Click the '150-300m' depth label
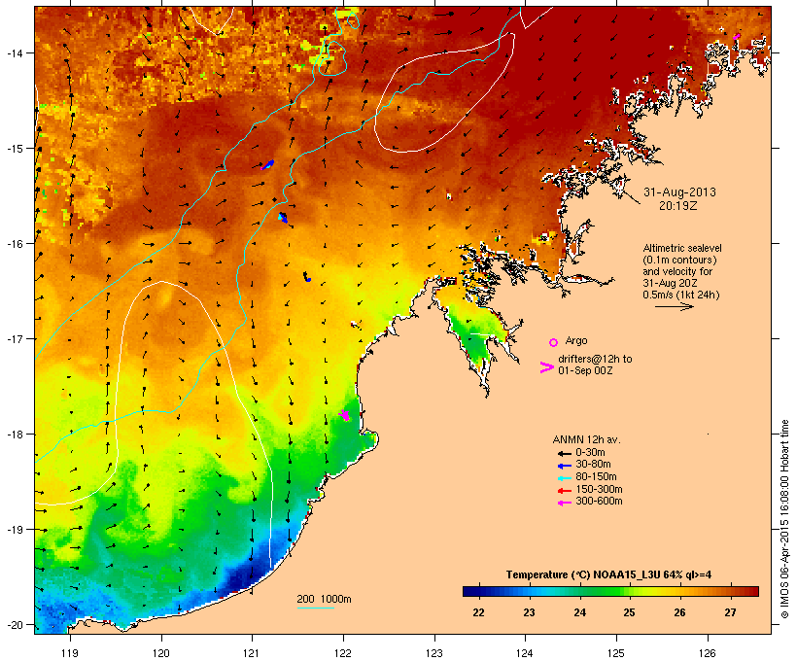The width and height of the screenshot is (797, 661). 599,489
